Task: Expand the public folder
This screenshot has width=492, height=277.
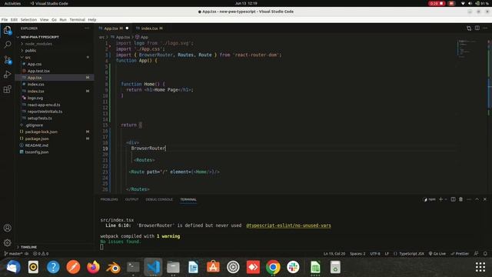Action: point(31,51)
